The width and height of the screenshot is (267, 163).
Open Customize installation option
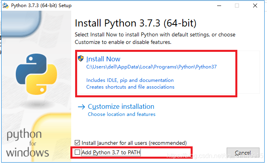click(121, 107)
